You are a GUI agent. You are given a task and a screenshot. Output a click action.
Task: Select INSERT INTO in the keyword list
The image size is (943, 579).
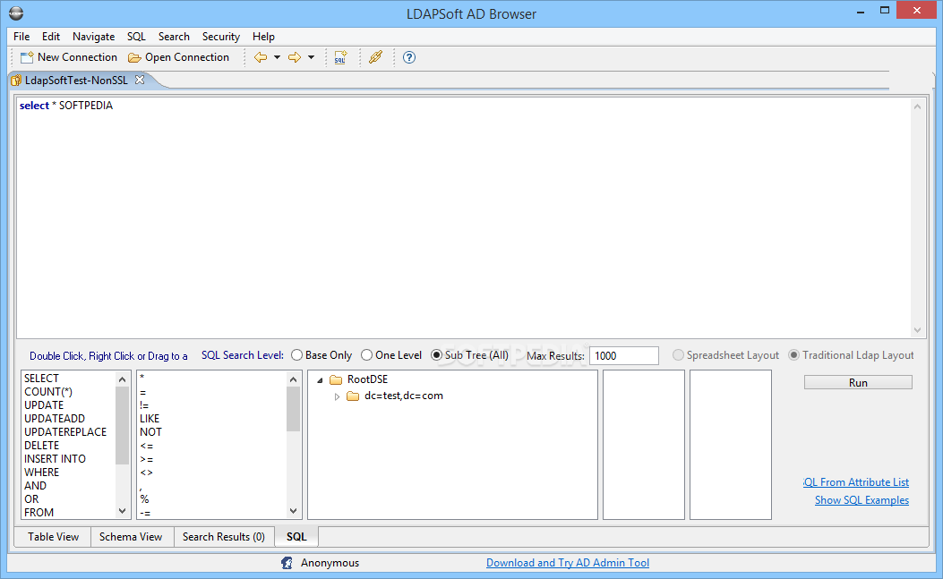55,459
